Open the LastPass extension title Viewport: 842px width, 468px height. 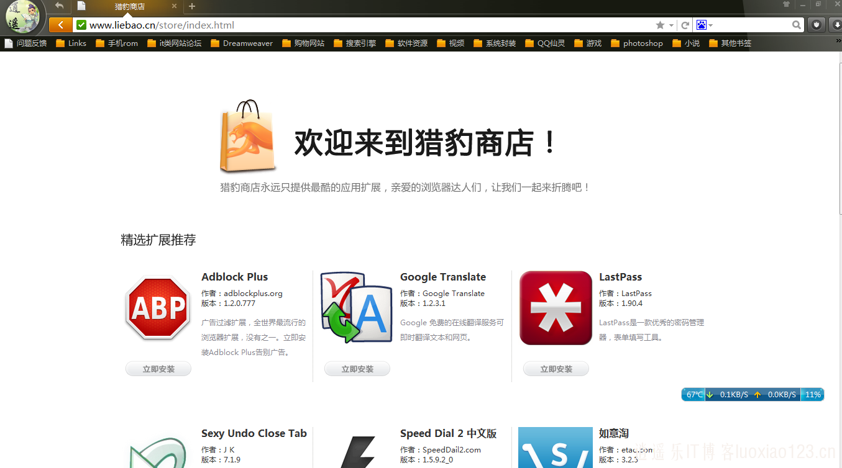(620, 277)
